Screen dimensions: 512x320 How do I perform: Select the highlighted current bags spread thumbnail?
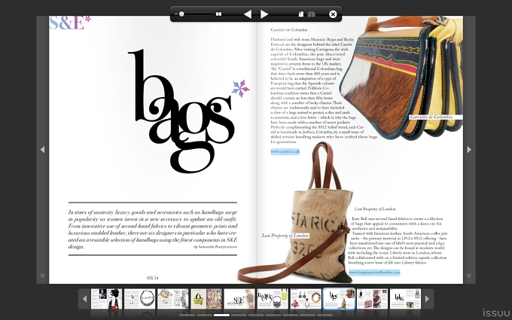click(x=339, y=298)
